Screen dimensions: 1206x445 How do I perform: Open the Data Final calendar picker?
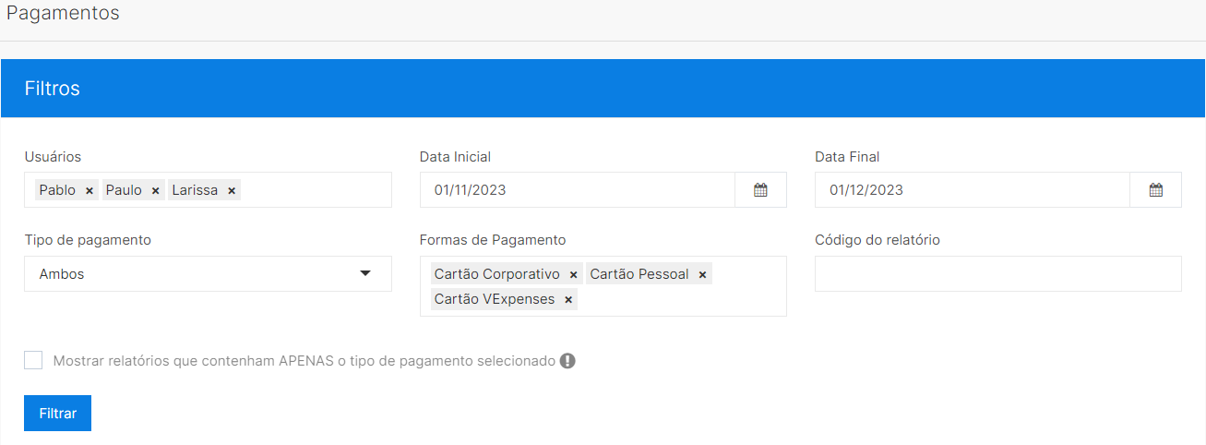pos(1155,190)
